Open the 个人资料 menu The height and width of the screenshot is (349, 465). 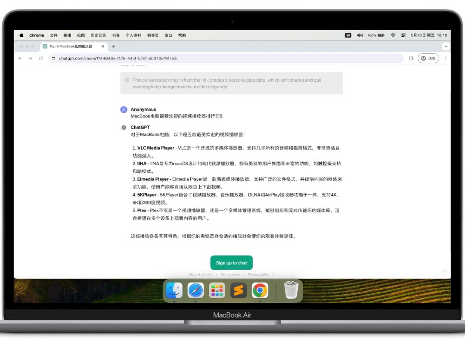pyautogui.click(x=133, y=35)
